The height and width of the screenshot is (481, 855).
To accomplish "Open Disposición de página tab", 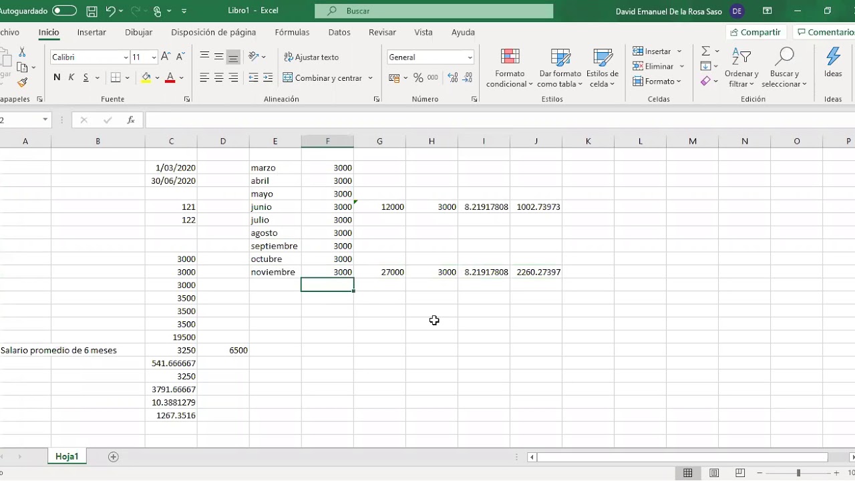I will [213, 32].
